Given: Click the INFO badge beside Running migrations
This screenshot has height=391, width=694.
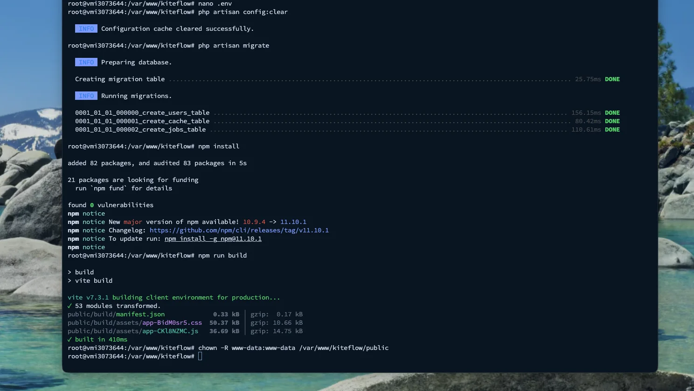Looking at the screenshot, I should click(86, 96).
